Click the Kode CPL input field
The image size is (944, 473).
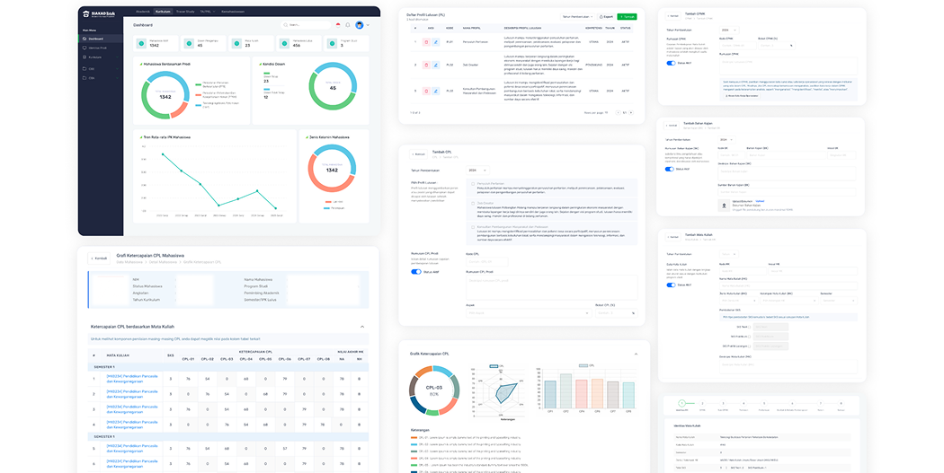[487, 261]
